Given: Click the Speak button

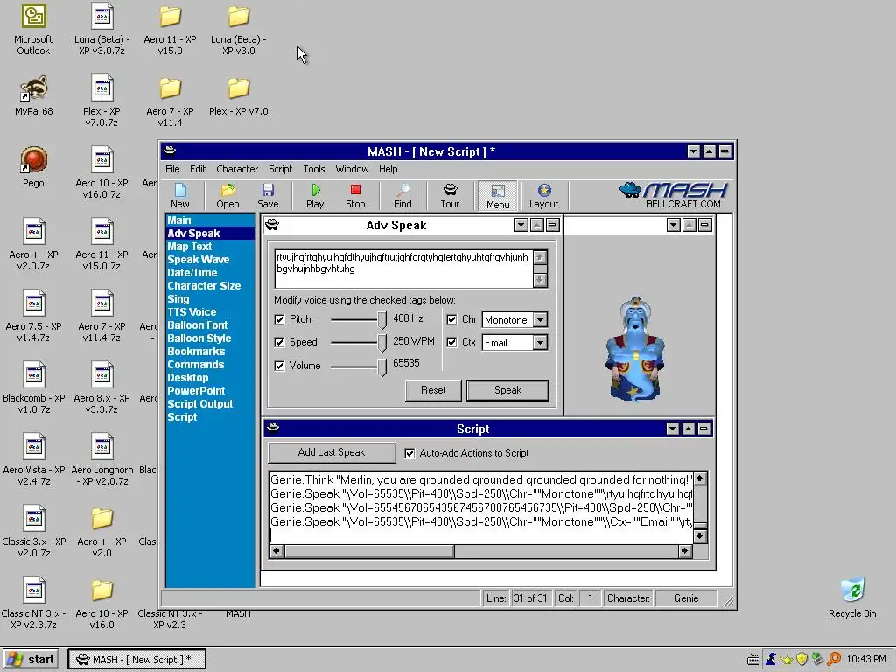Looking at the screenshot, I should 507,390.
